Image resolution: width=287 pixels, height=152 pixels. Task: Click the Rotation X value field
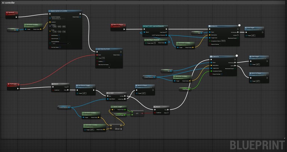(55, 27)
